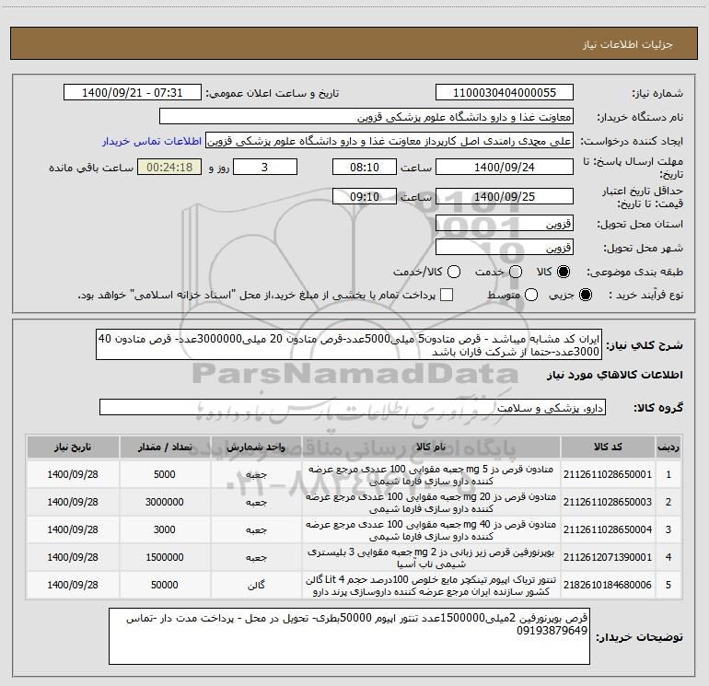This screenshot has height=686, width=709.
Task: Toggle the treasury bonds payment checkbox
Action: (447, 295)
